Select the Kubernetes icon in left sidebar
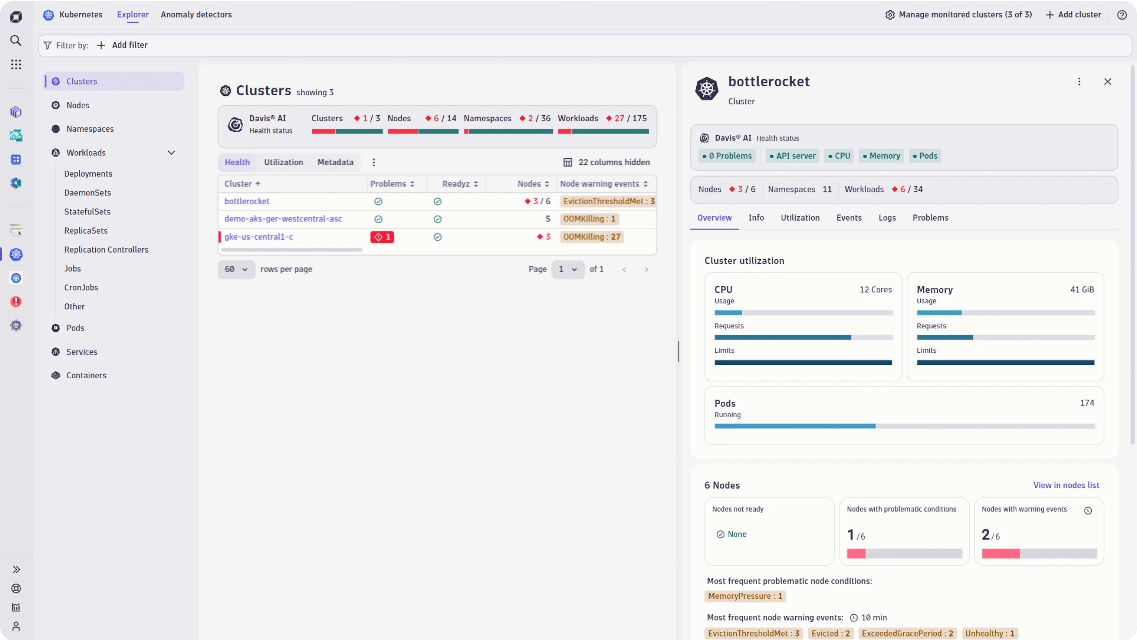 pos(16,254)
